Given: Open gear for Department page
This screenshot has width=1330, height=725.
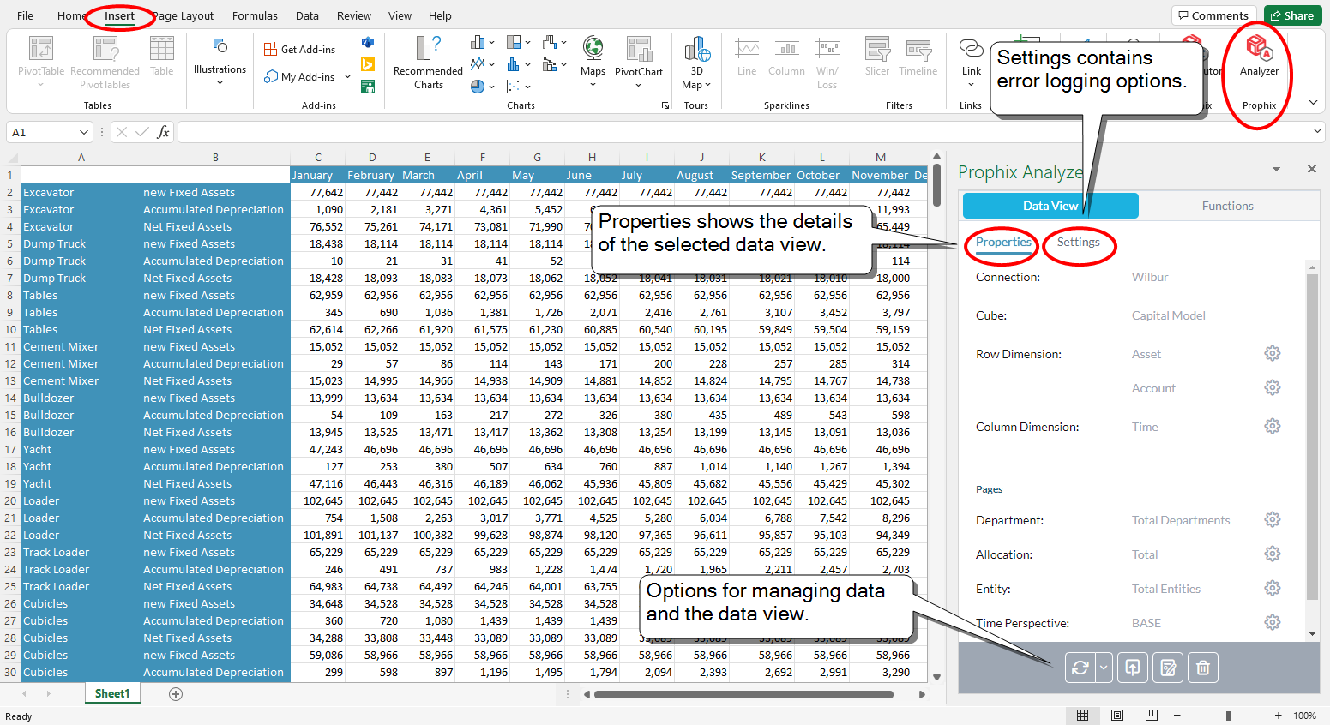Looking at the screenshot, I should click(x=1273, y=519).
